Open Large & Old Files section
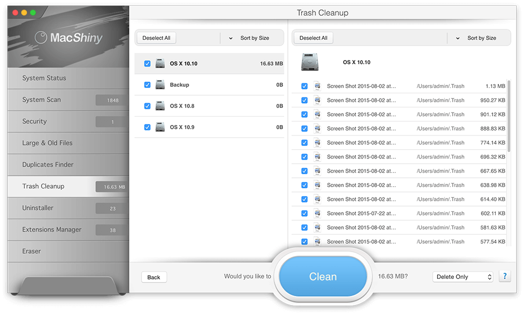The image size is (524, 315). (68, 143)
